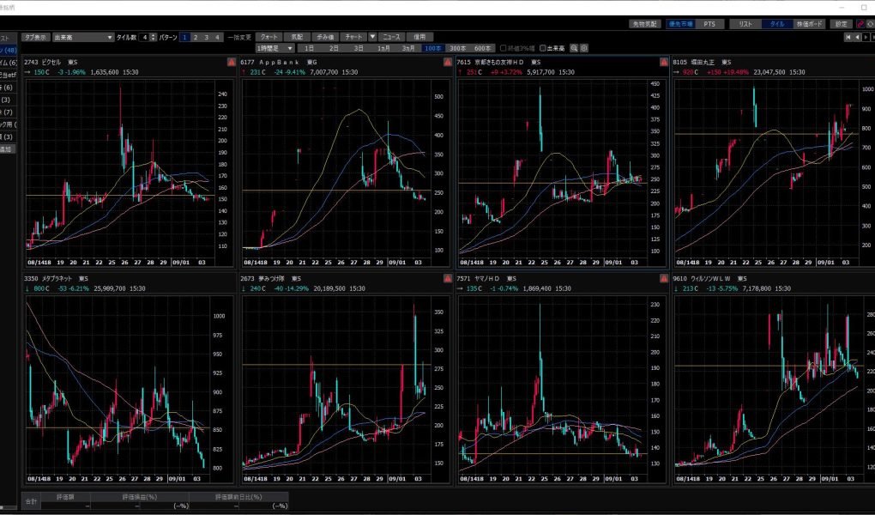Click the alert icon on the 7615 京都きもの友禅HD tile
This screenshot has width=875, height=515.
(x=663, y=62)
